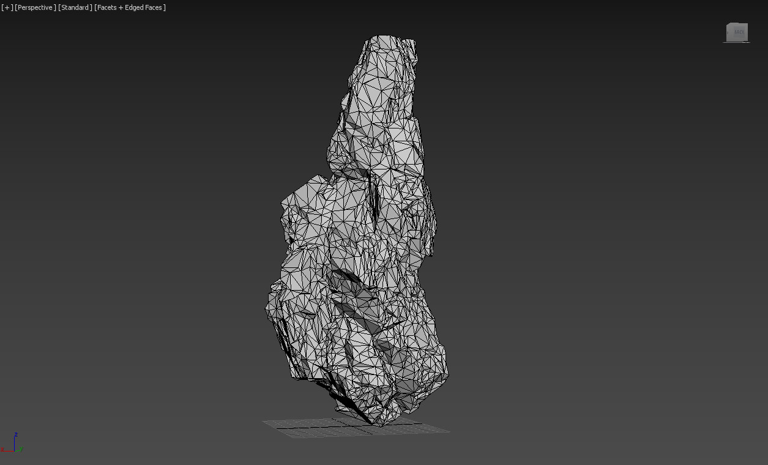
Task: Click the right edge of the ViewCube
Action: point(747,31)
